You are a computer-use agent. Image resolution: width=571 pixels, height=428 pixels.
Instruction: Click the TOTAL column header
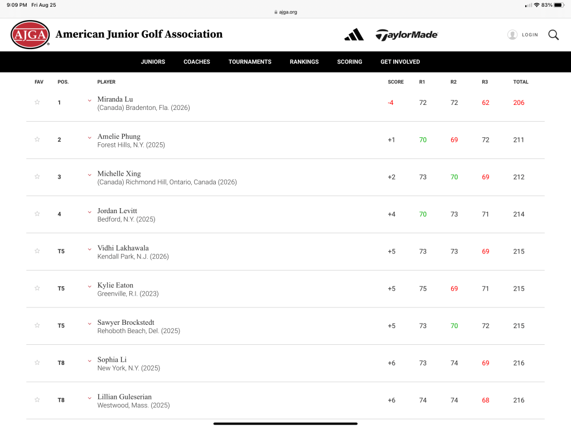point(520,82)
